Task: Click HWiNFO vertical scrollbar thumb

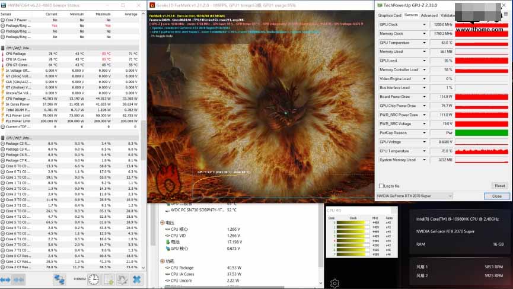Action: click(144, 140)
